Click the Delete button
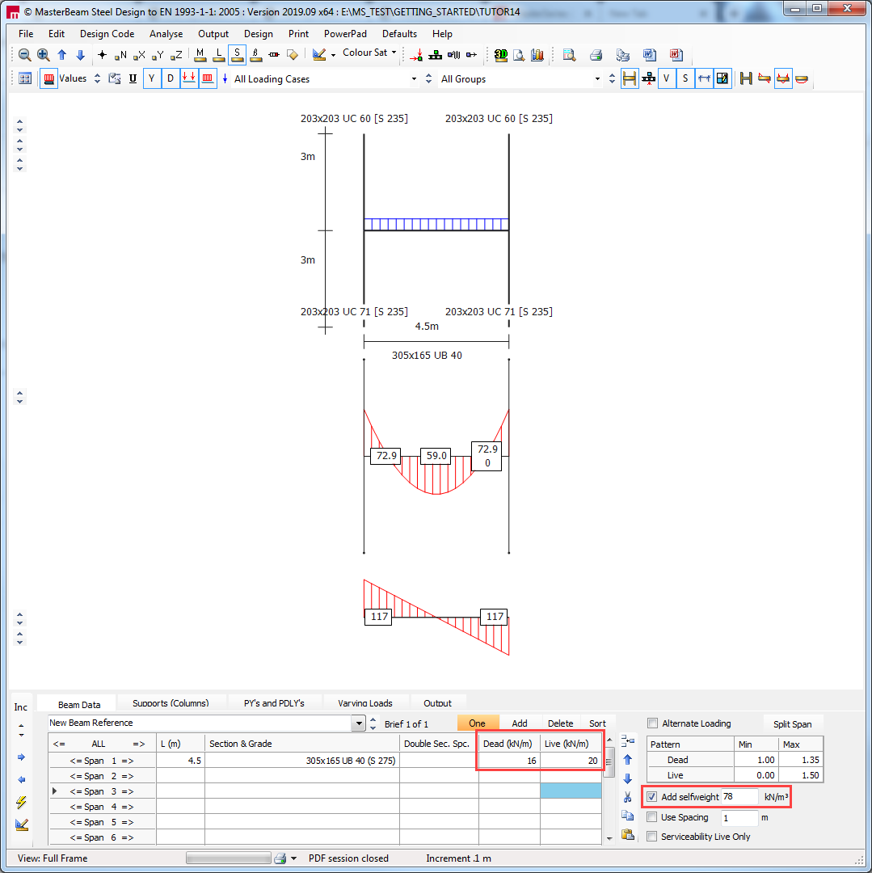 point(560,723)
